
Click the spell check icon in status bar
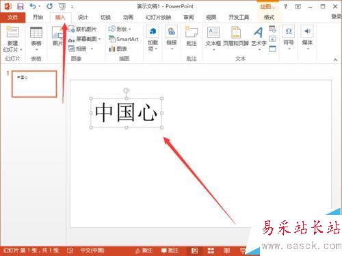point(70,251)
